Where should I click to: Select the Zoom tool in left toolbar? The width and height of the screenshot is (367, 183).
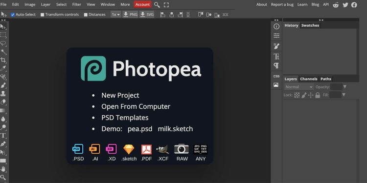(3, 177)
